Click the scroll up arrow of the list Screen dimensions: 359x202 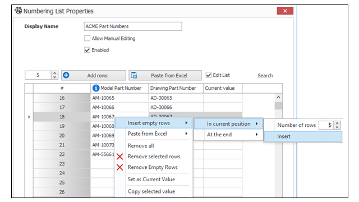[x=278, y=97]
